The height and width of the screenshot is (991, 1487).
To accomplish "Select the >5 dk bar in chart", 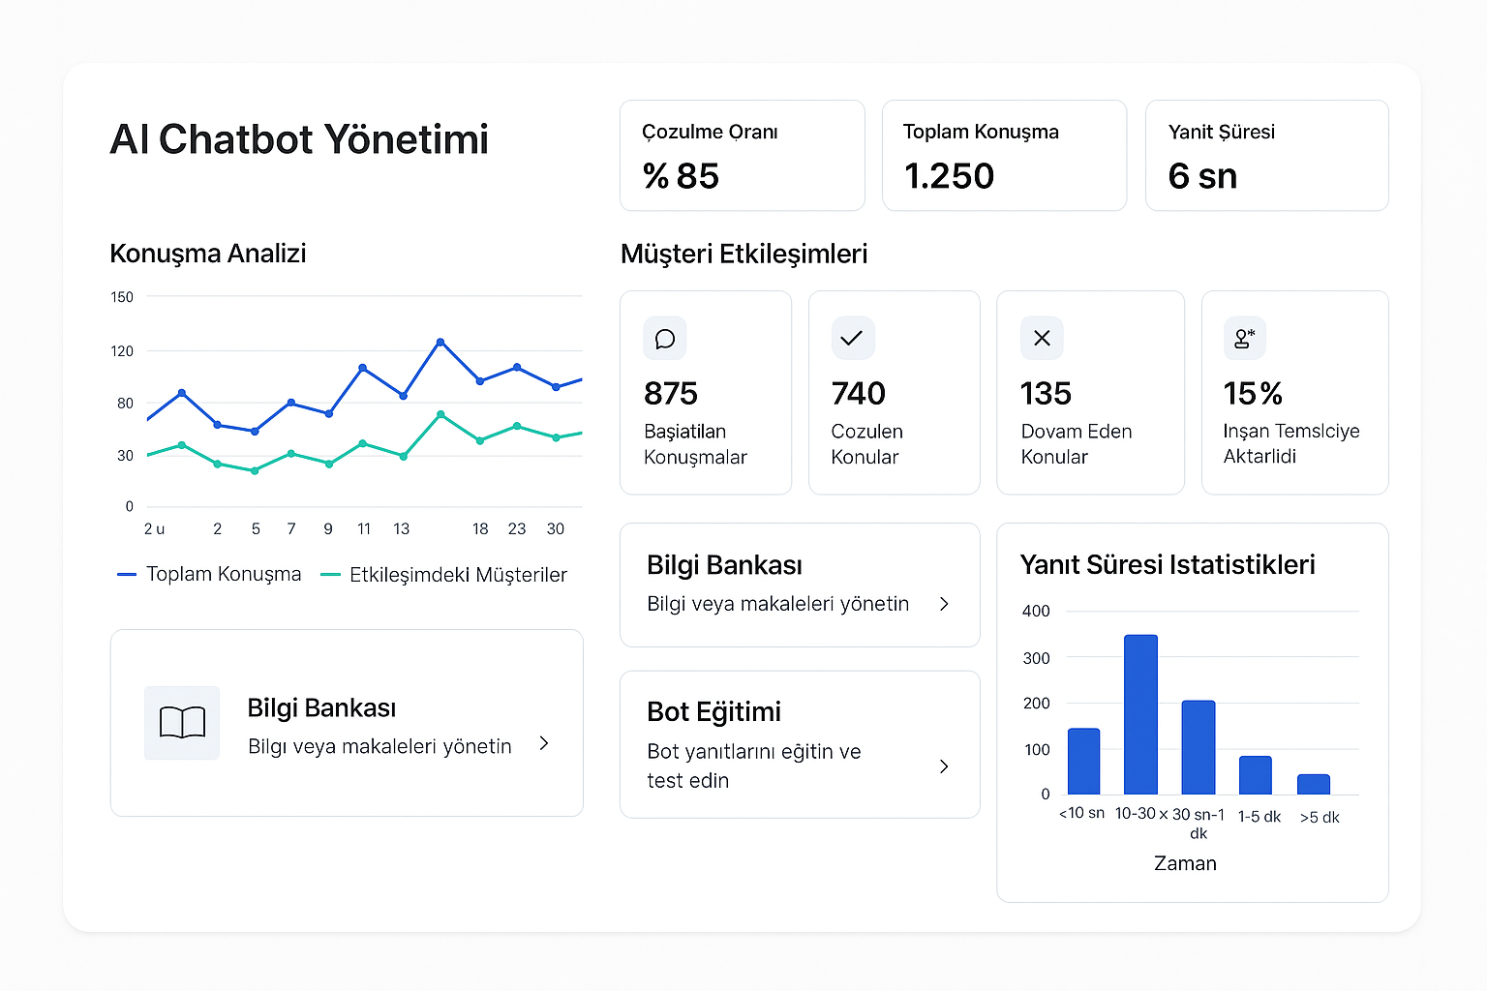I will pyautogui.click(x=1314, y=784).
